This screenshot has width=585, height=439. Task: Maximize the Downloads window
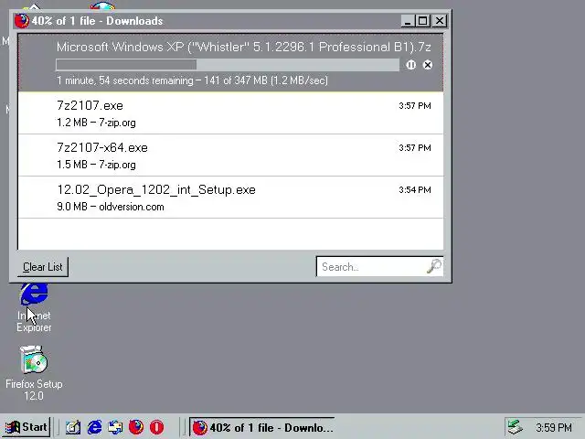422,21
